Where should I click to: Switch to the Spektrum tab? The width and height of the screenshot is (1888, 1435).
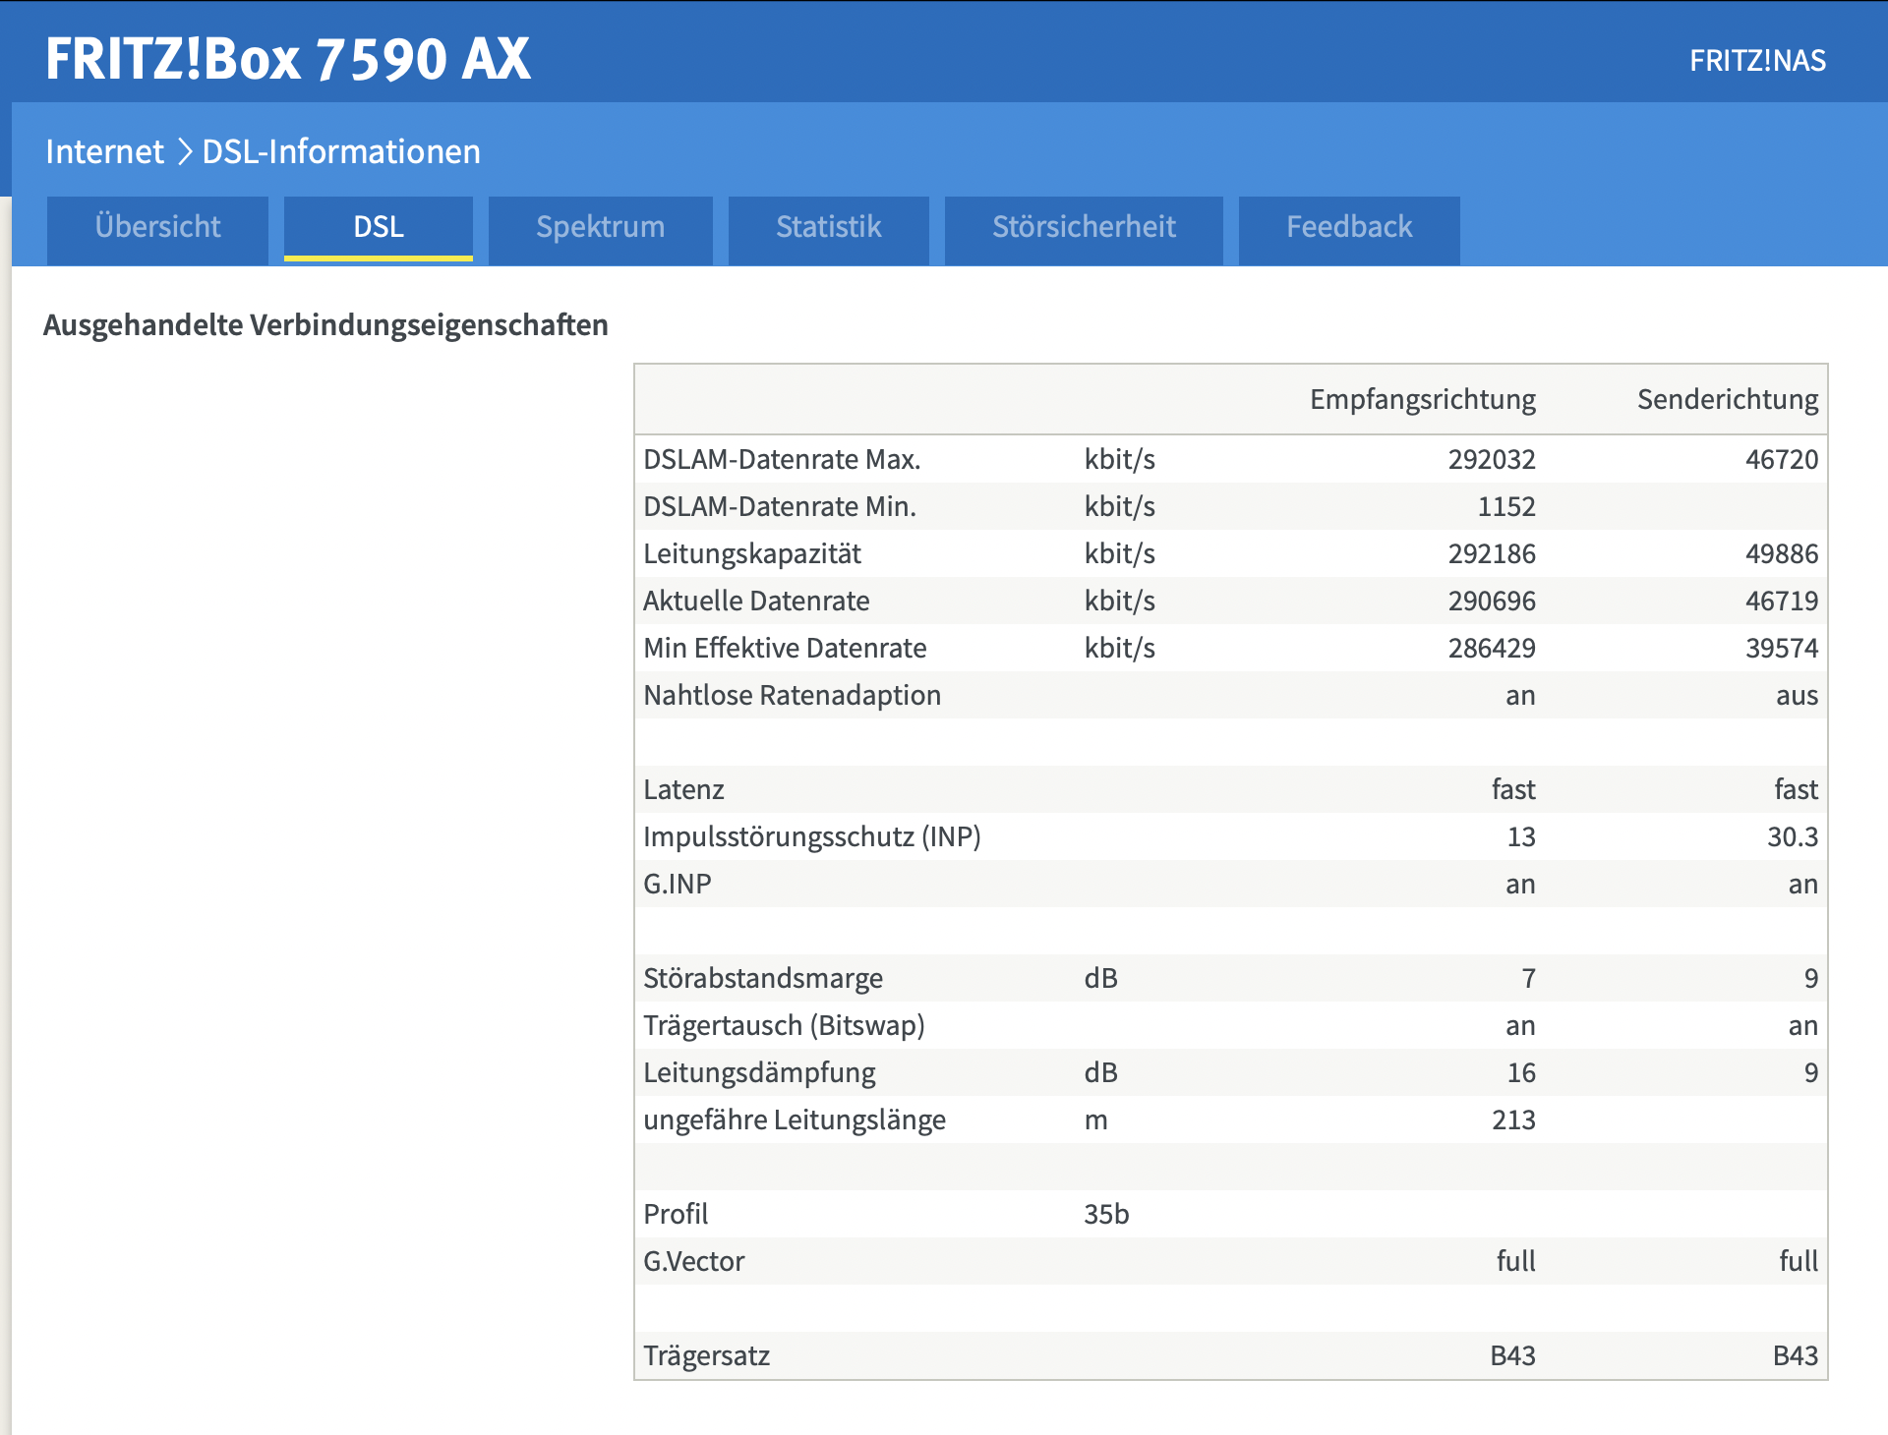600,227
